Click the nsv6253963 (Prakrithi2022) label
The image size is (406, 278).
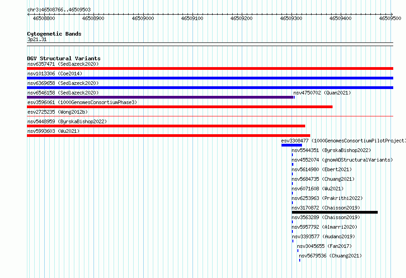327,198
